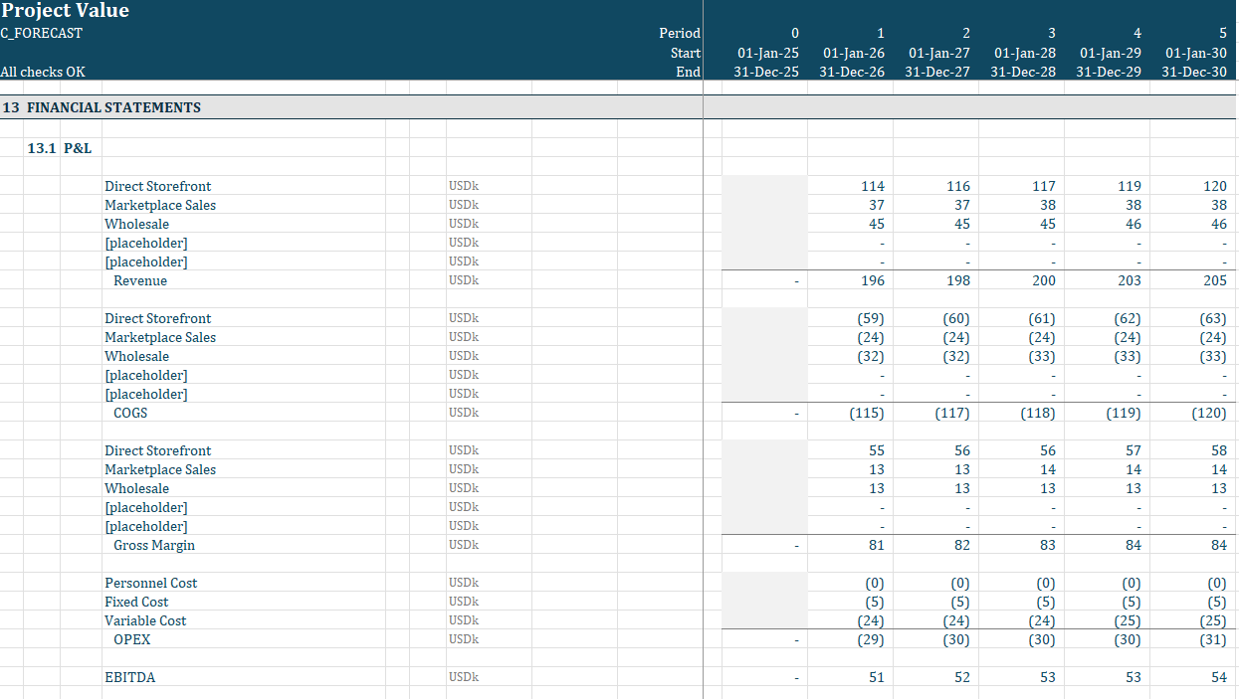
Task: Select the End date 31-Dec-30 cell
Action: tap(1193, 72)
